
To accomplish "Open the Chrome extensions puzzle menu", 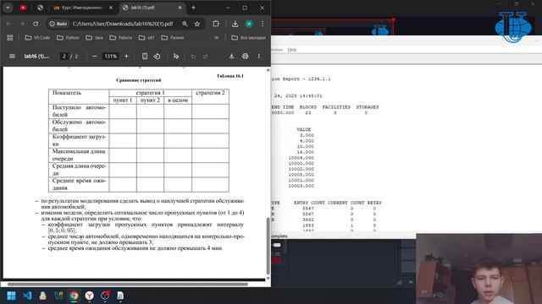I will pyautogui.click(x=216, y=24).
